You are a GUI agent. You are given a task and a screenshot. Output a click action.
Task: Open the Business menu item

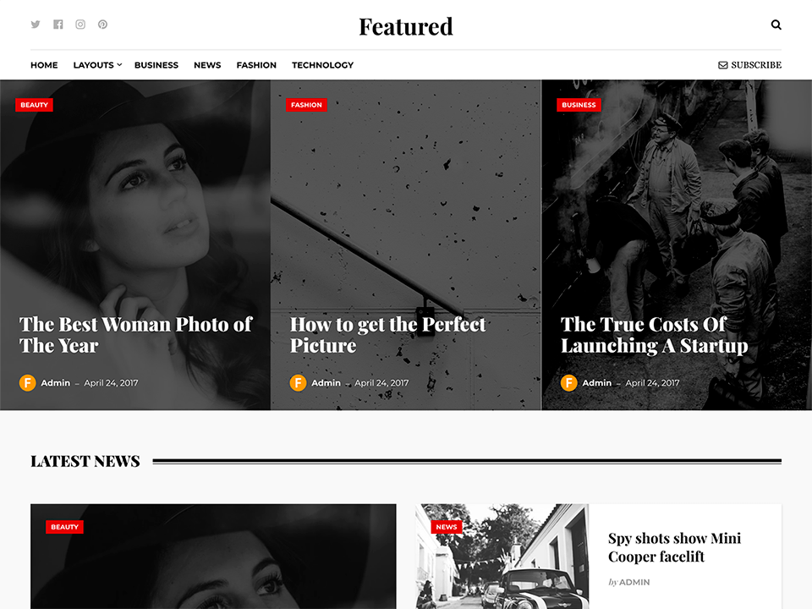[156, 65]
